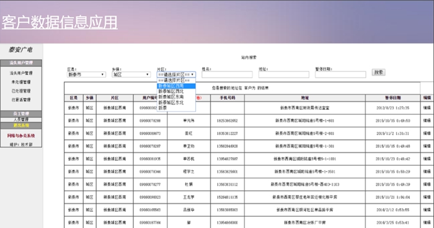Image resolution: width=434 pixels, height=228 pixels.
Task: Click the 搜索 search button
Action: tap(378, 73)
